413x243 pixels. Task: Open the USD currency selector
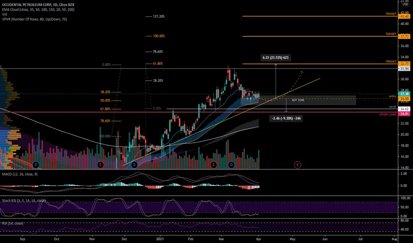[405, 4]
